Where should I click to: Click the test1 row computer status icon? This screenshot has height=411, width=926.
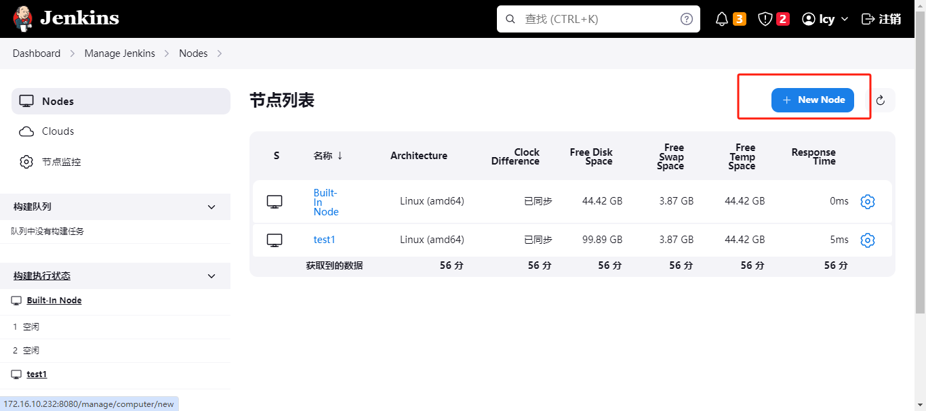(x=275, y=240)
